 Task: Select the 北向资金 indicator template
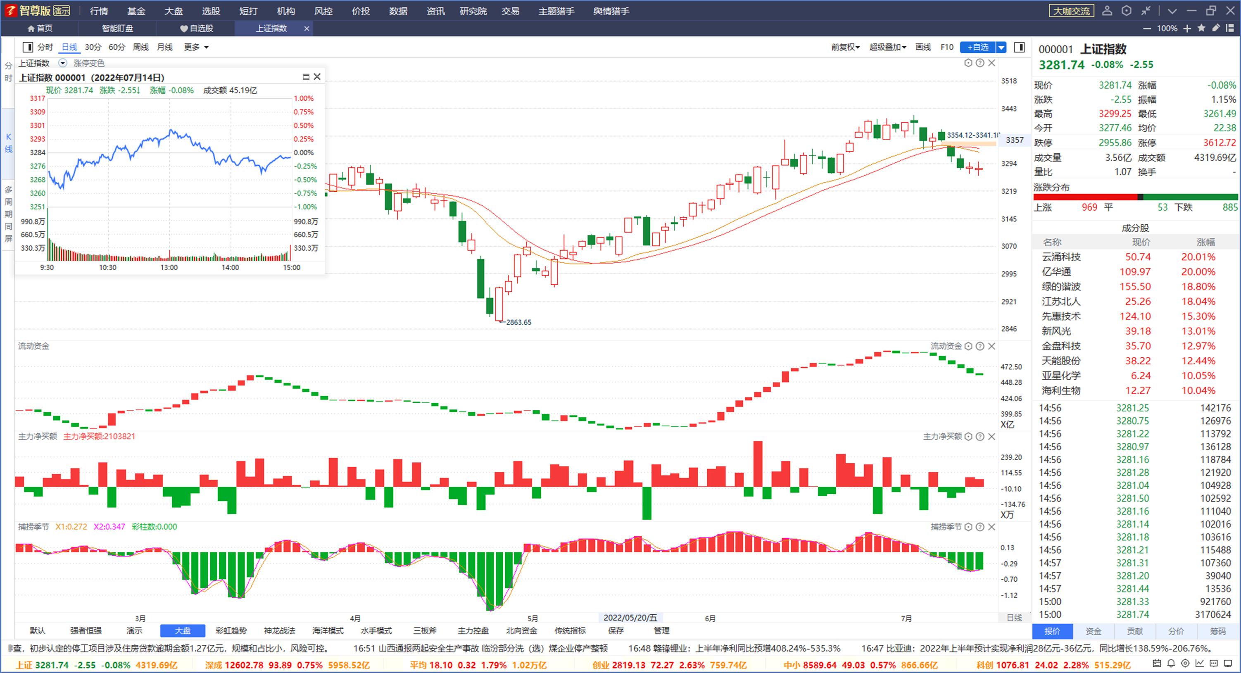[522, 630]
